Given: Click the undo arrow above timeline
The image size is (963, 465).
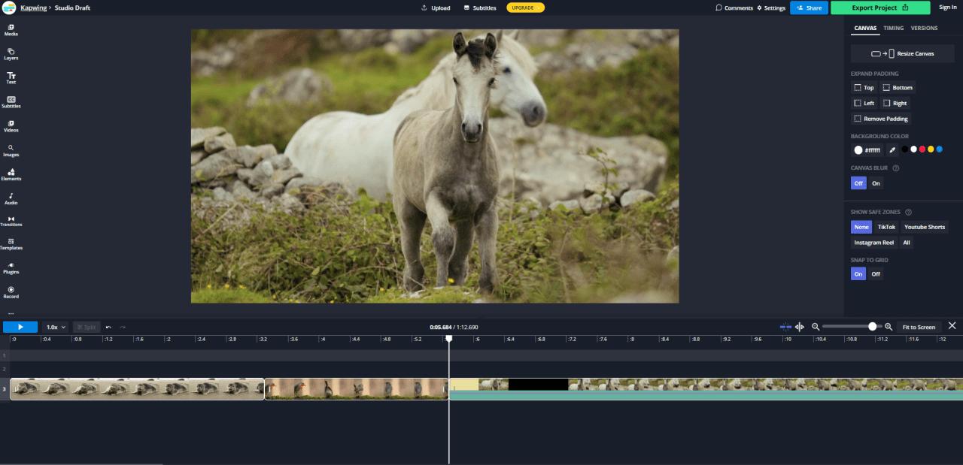Looking at the screenshot, I should [108, 327].
